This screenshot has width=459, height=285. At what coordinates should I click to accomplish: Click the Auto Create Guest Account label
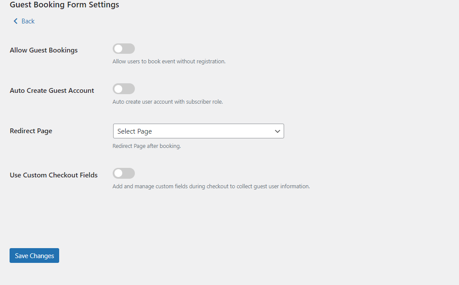point(52,91)
